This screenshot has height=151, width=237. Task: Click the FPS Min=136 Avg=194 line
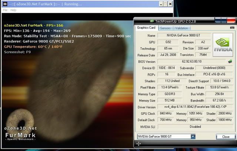pyautogui.click(x=37, y=31)
